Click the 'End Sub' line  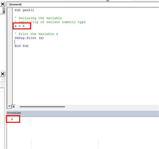(21, 46)
